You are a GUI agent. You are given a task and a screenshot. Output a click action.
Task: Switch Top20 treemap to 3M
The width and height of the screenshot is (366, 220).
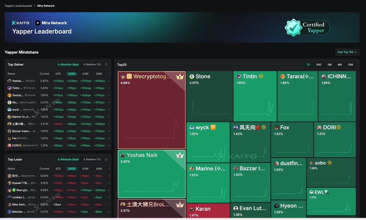(329, 65)
